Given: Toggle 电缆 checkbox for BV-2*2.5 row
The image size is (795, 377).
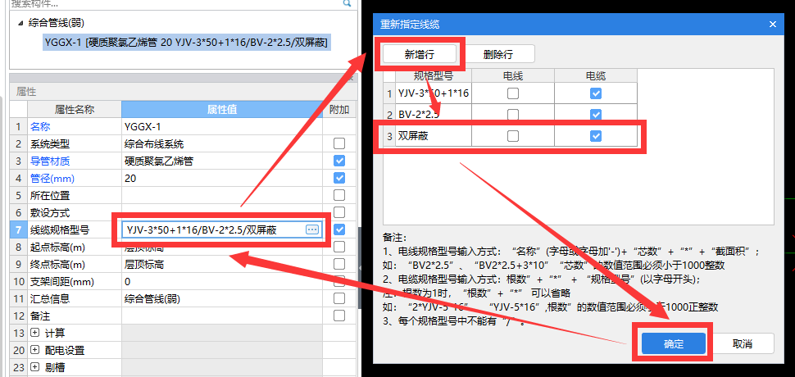Looking at the screenshot, I should (596, 115).
